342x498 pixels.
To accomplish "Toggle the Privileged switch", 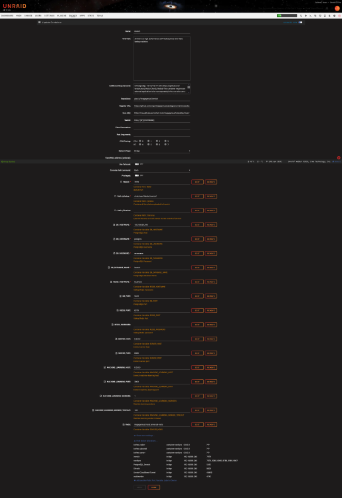I will [137, 175].
